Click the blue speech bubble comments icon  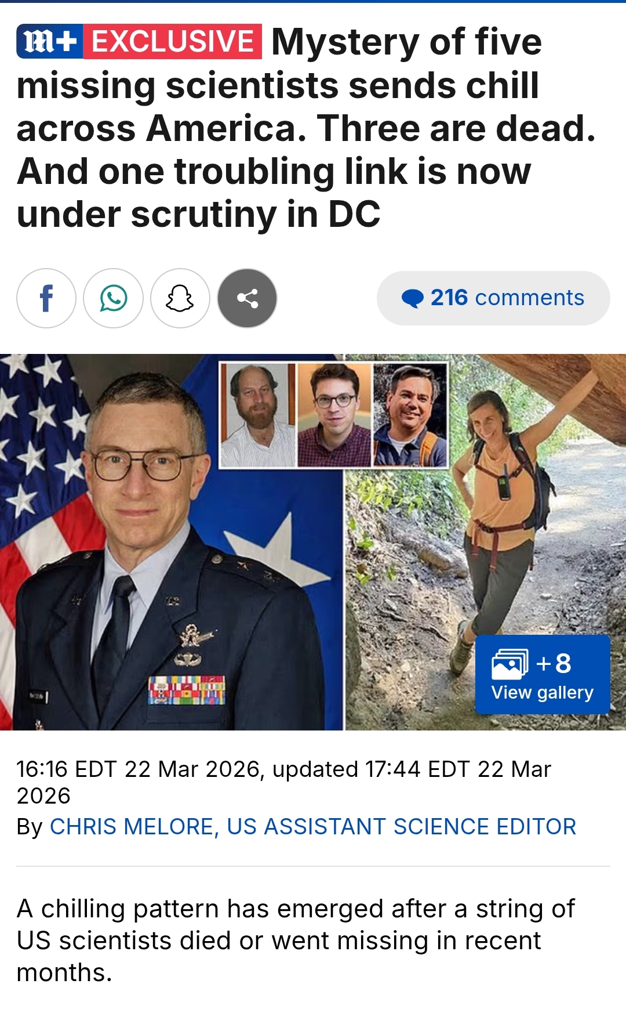pos(413,298)
